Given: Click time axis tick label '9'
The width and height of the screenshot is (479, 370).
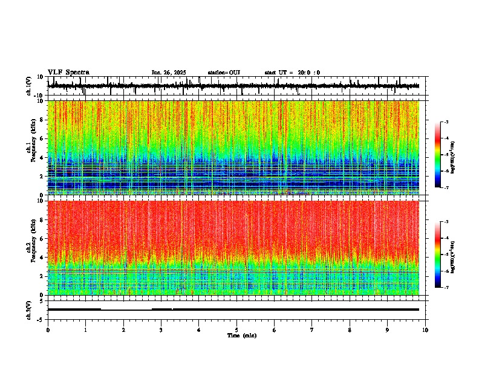Looking at the screenshot, I should [387, 330].
